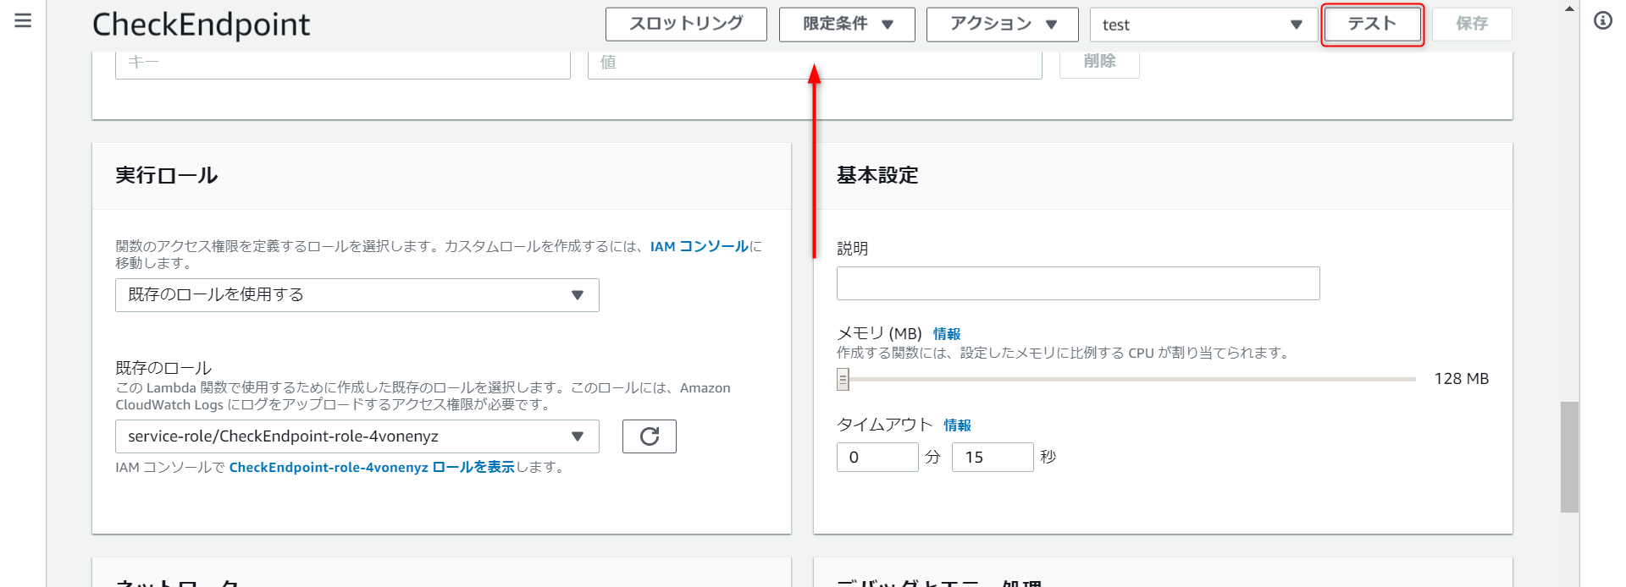1626x587 pixels.
Task: Expand the service-role/CheckEndpoint-role-4vonenyz dropdown
Action: (357, 436)
